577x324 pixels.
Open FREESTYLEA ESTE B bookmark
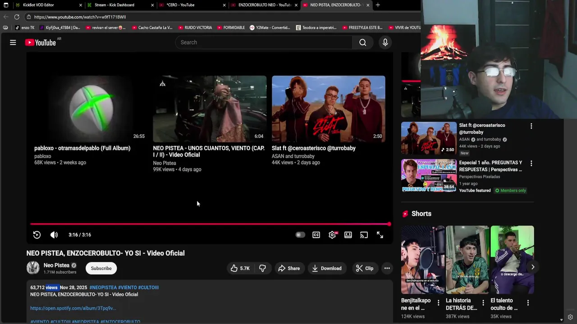point(362,27)
